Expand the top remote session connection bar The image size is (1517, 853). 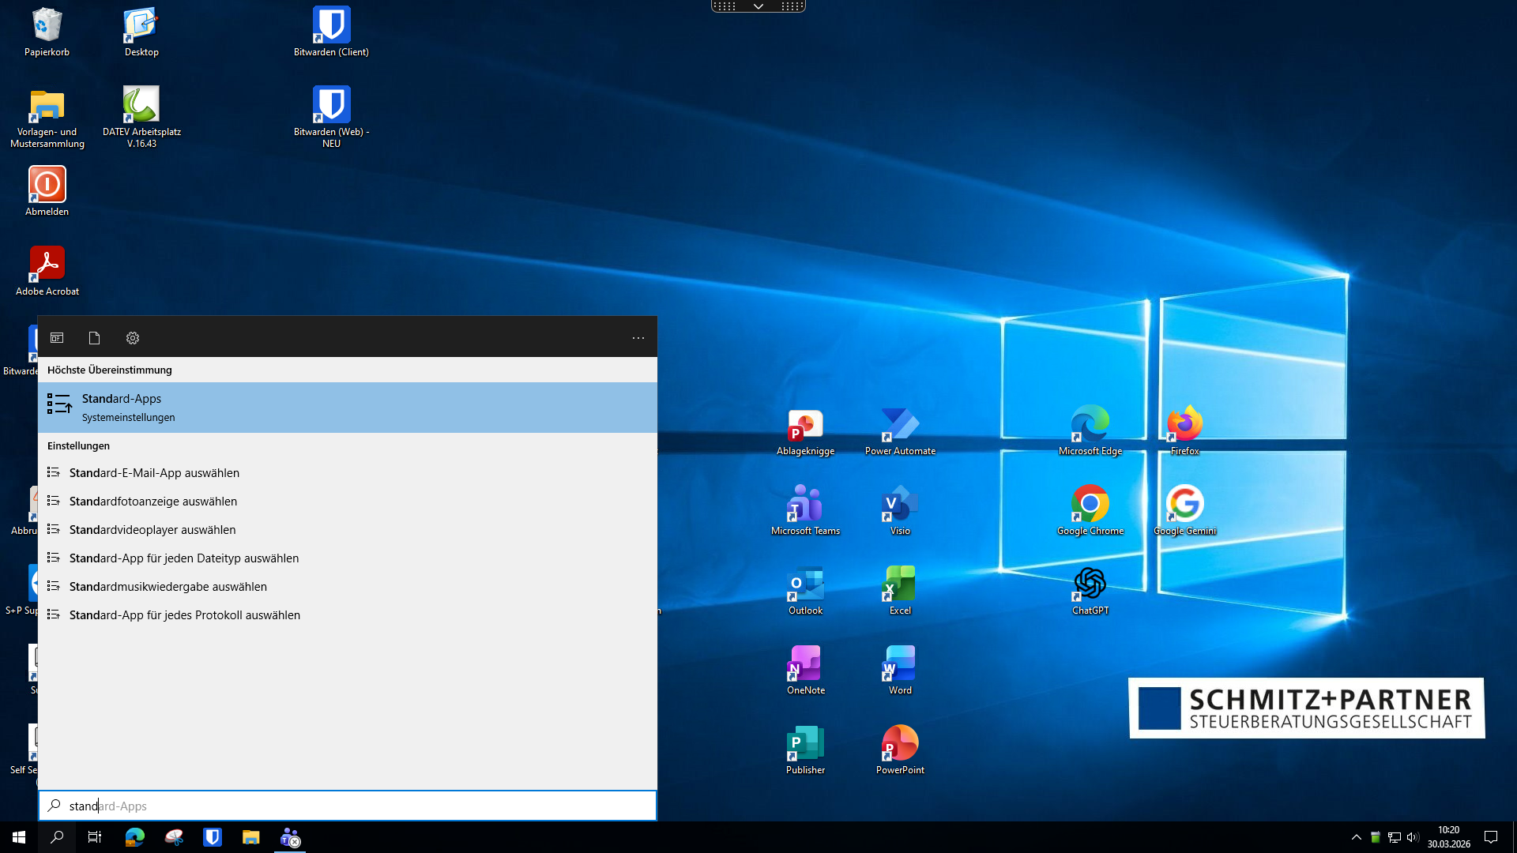click(x=758, y=6)
